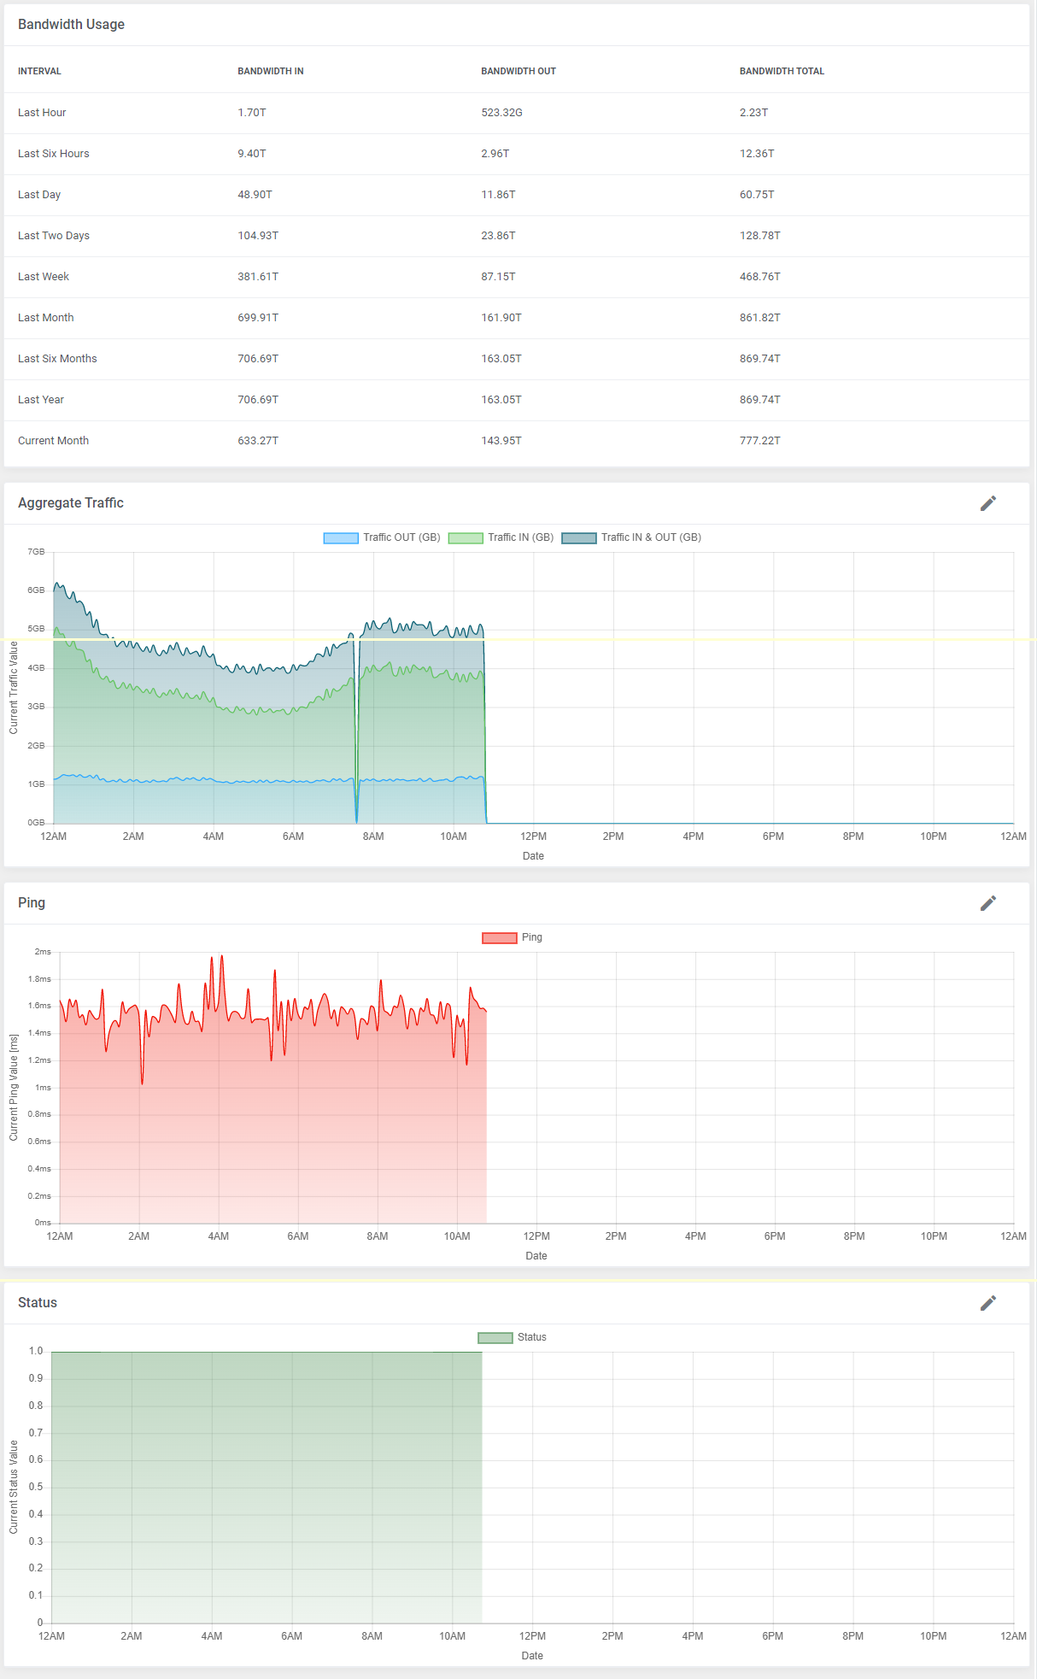Select the 1.70T bandwidth in value
This screenshot has height=1679, width=1037.
252,113
